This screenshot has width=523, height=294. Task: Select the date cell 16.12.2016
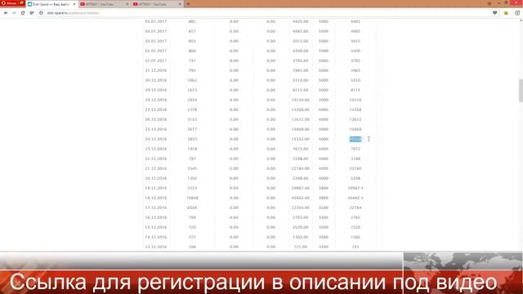point(156,218)
